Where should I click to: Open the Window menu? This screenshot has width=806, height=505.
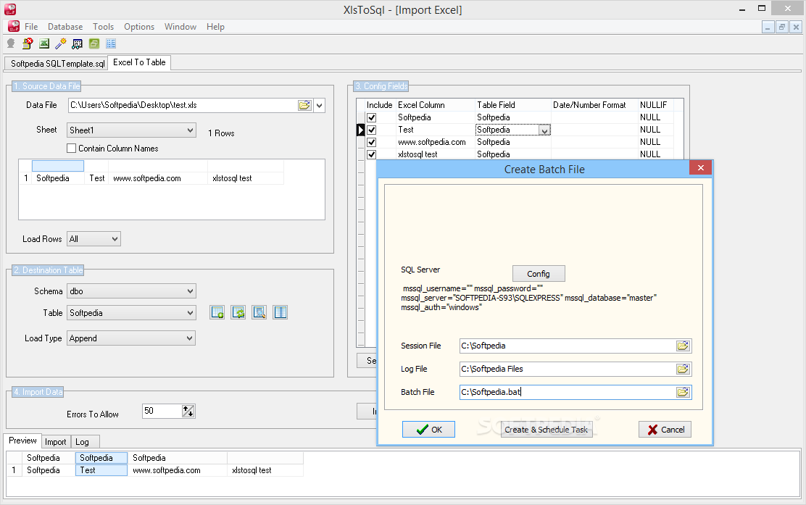pos(180,27)
